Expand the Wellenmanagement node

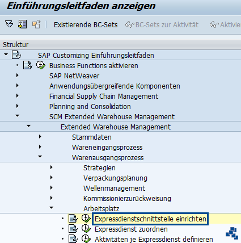click(52, 188)
